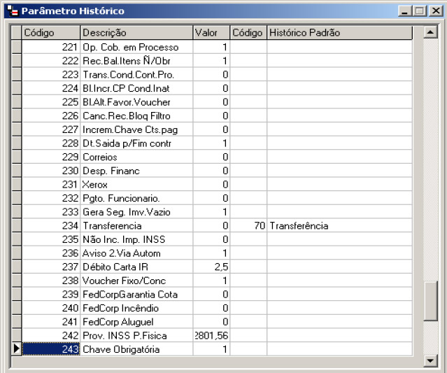
Task: Click the window icon in the title bar
Action: [11, 11]
